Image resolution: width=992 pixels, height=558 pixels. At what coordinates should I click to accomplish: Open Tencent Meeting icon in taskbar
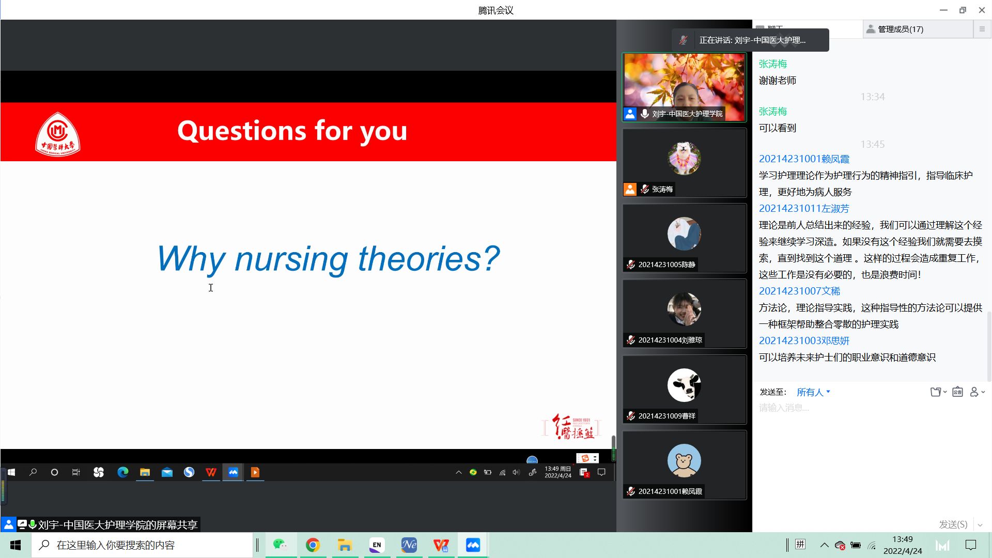point(473,545)
